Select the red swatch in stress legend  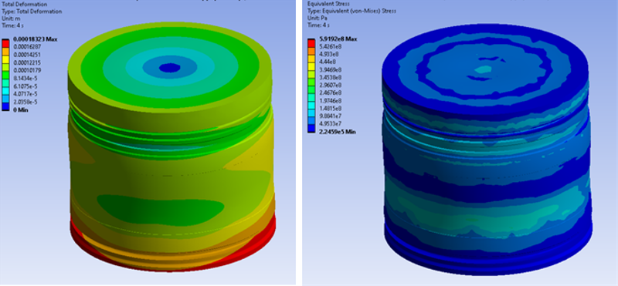coord(311,43)
